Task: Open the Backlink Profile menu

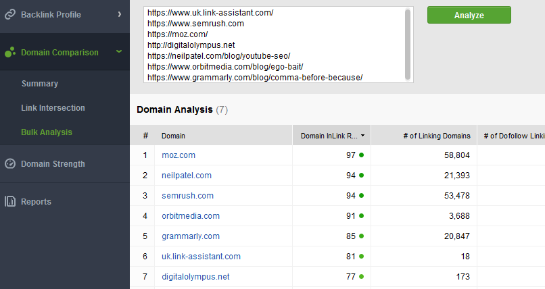Action: pyautogui.click(x=65, y=16)
